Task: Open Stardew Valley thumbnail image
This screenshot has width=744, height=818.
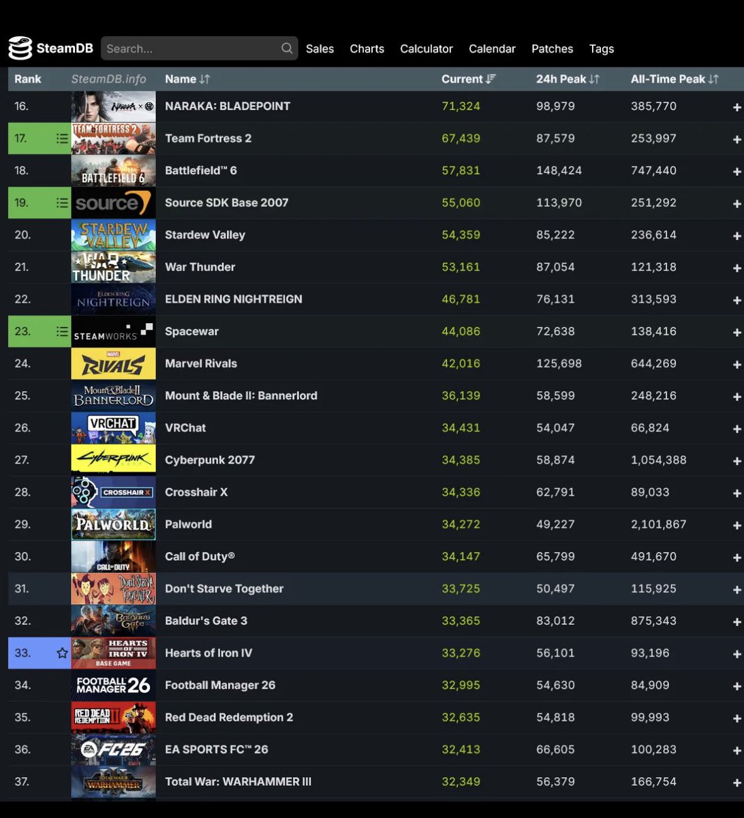Action: point(113,234)
